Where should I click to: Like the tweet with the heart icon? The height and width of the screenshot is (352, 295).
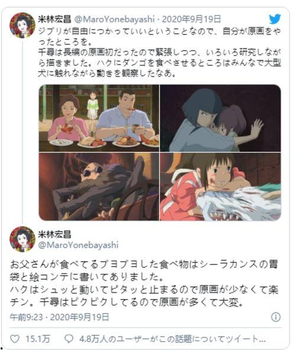(15, 339)
